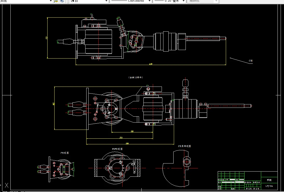
Task: Click the B-B向视图 section label
Action: [117, 149]
